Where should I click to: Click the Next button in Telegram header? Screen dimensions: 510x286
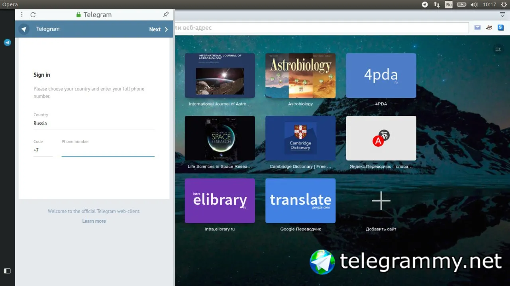[x=159, y=29]
